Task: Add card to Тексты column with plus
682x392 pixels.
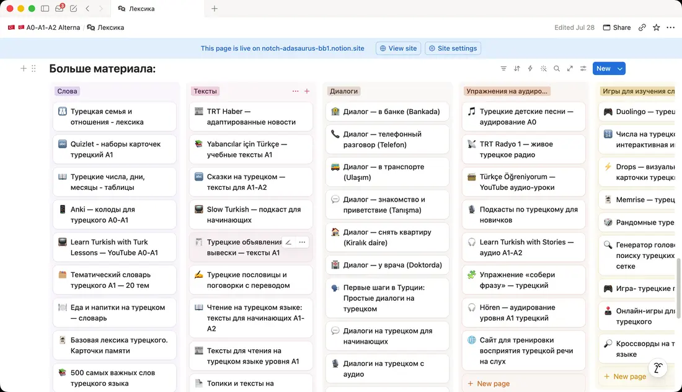Action: 307,91
